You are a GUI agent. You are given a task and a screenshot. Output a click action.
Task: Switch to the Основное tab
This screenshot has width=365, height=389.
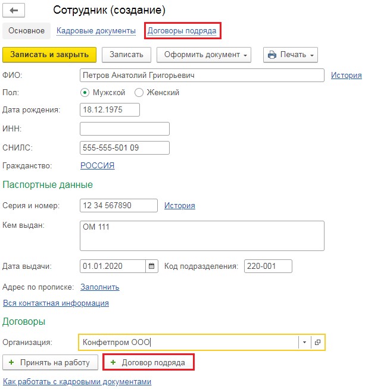pyautogui.click(x=27, y=30)
